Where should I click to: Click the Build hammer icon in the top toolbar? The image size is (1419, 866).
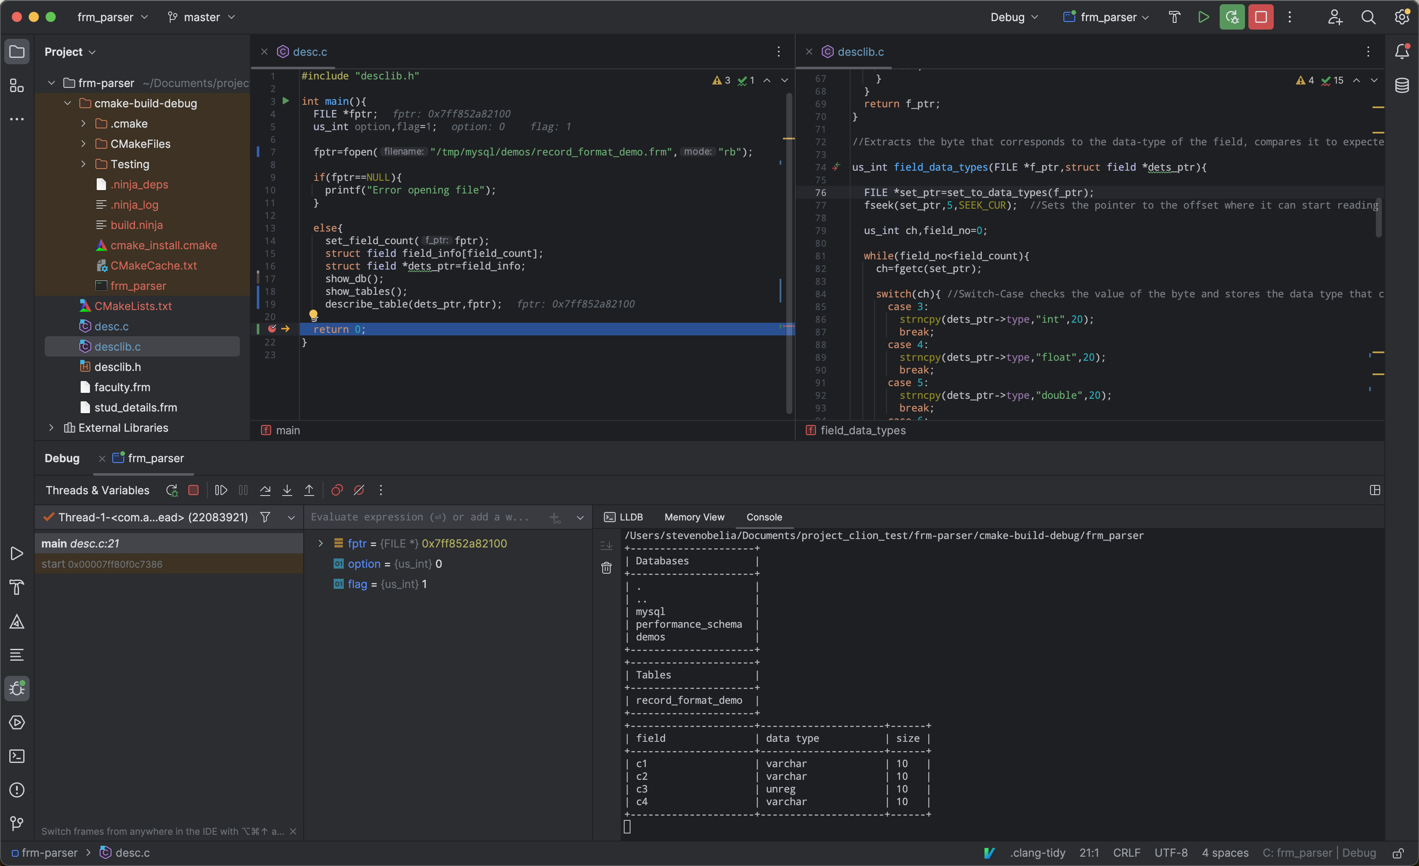point(1174,17)
